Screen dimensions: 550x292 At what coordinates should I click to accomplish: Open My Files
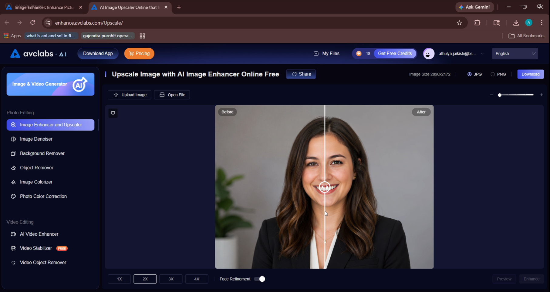[x=326, y=53]
